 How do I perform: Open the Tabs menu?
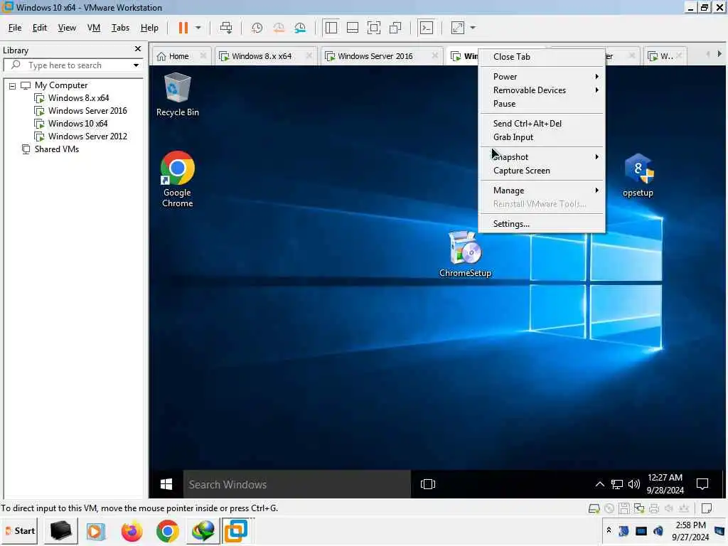(x=120, y=28)
